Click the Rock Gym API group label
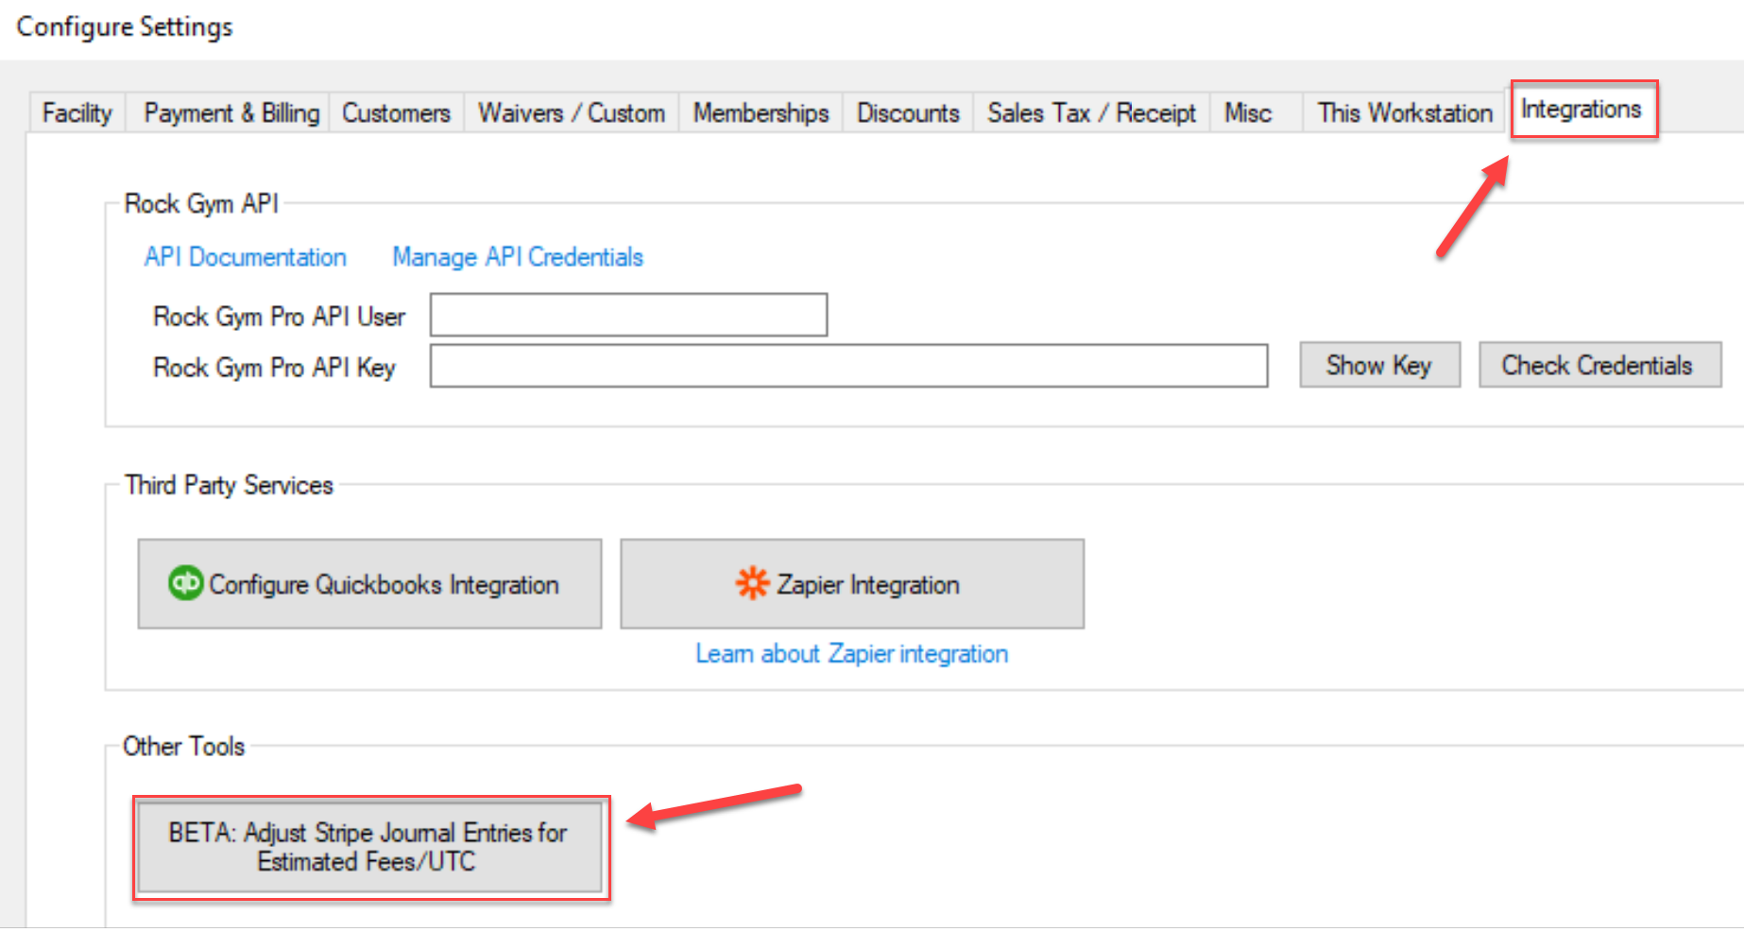The height and width of the screenshot is (932, 1744). pos(201,204)
